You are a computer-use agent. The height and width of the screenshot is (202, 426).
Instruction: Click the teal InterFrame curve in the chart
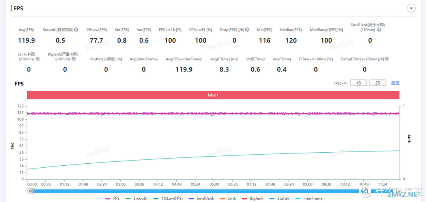pos(213,156)
